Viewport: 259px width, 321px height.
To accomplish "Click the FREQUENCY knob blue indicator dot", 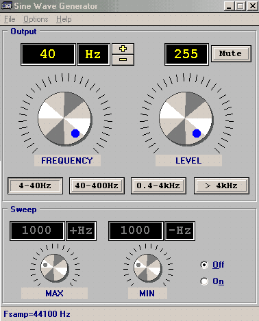I will 75,133.
